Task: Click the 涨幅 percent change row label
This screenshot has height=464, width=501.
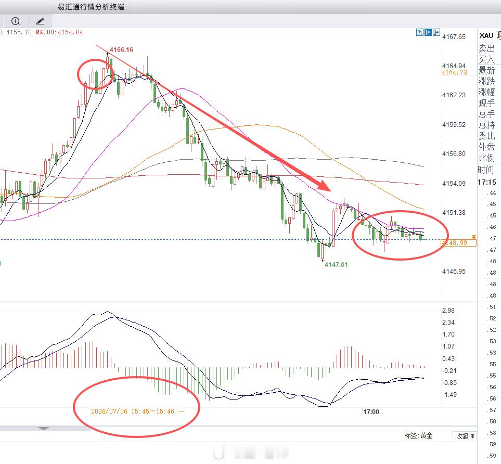Action: [486, 92]
